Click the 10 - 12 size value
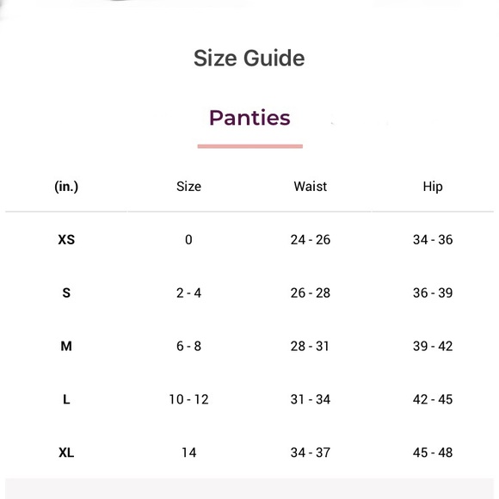 188,399
